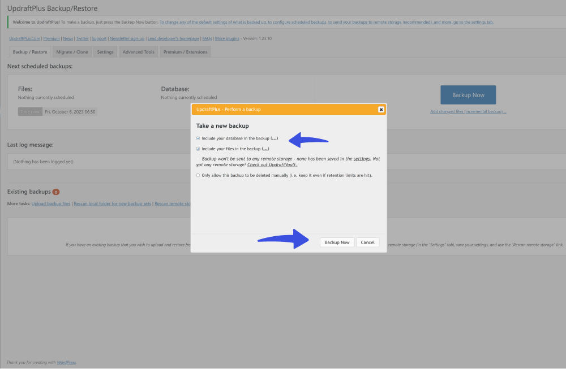This screenshot has height=369, width=566.
Task: Click the large blue Backup Now button
Action: click(x=468, y=95)
